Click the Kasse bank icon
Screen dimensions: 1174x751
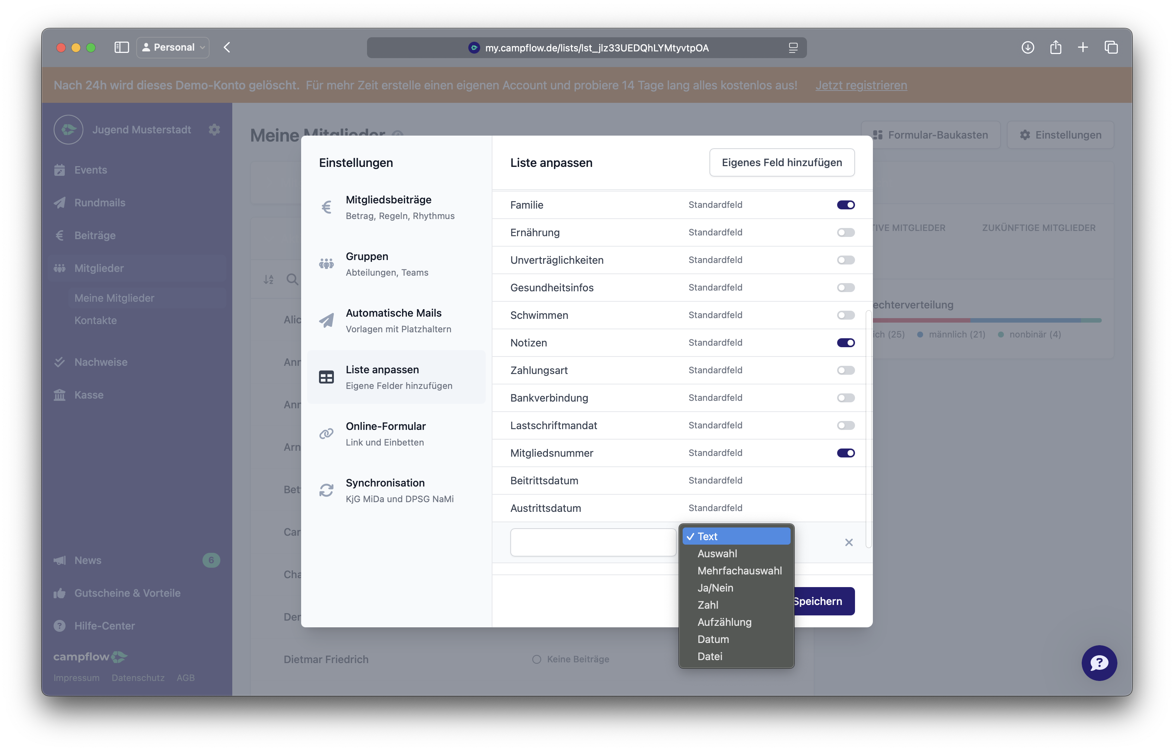tap(60, 395)
